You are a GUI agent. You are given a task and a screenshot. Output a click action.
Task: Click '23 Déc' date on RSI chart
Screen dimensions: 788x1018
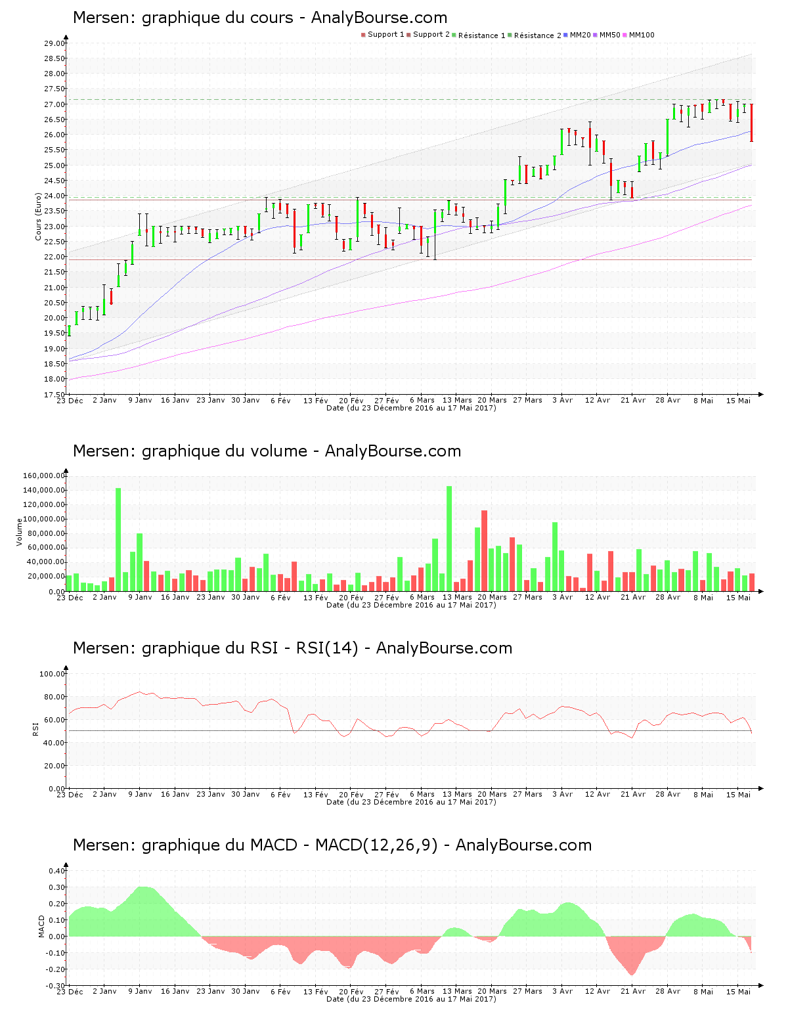(70, 794)
